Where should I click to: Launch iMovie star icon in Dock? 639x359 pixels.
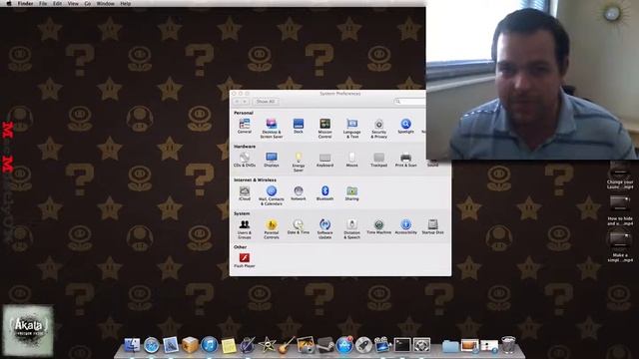pyautogui.click(x=268, y=345)
